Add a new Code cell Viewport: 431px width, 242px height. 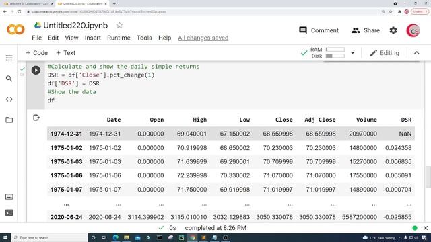36,53
